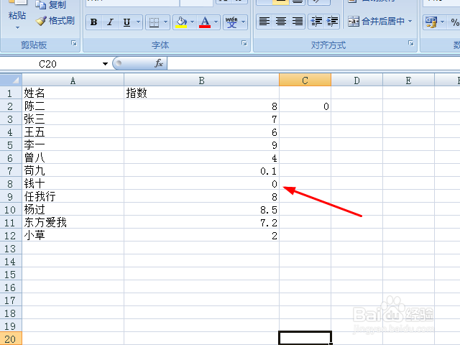460x345 pixels.
Task: Increase indent icon
Action: (x=332, y=22)
